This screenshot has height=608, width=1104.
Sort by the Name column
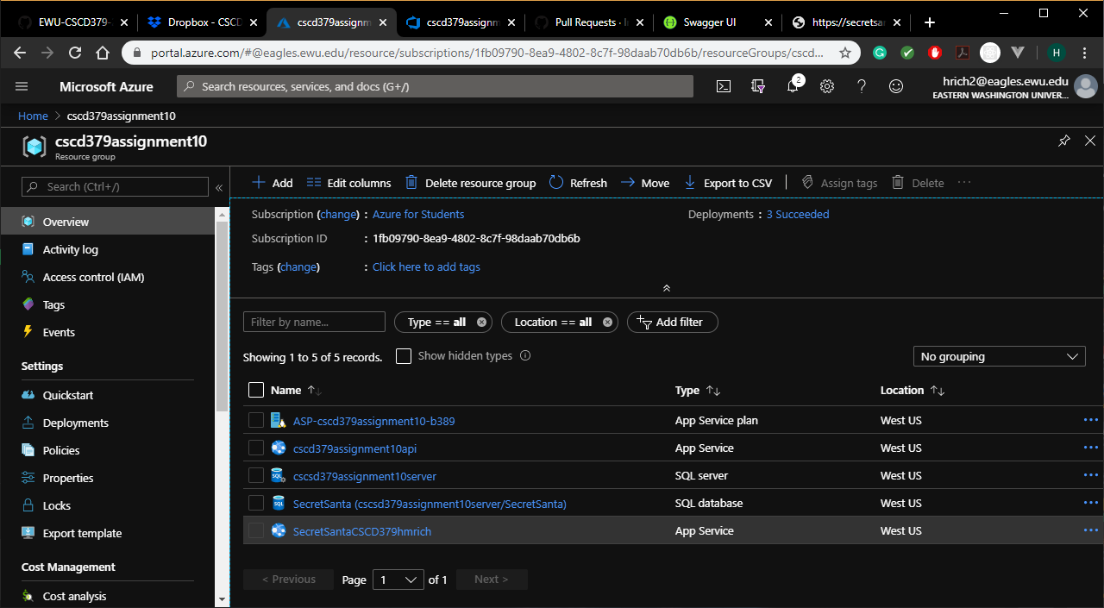[296, 390]
